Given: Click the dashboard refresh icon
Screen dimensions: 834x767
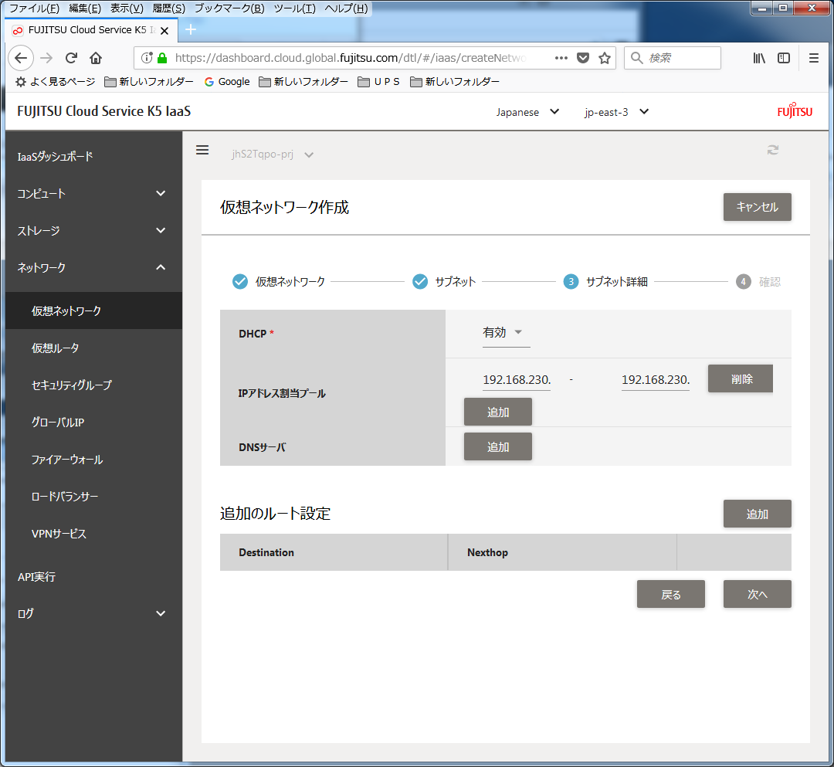Looking at the screenshot, I should [x=773, y=150].
